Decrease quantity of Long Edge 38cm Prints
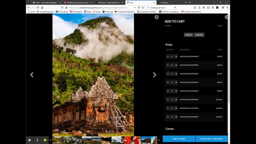 (167, 65)
